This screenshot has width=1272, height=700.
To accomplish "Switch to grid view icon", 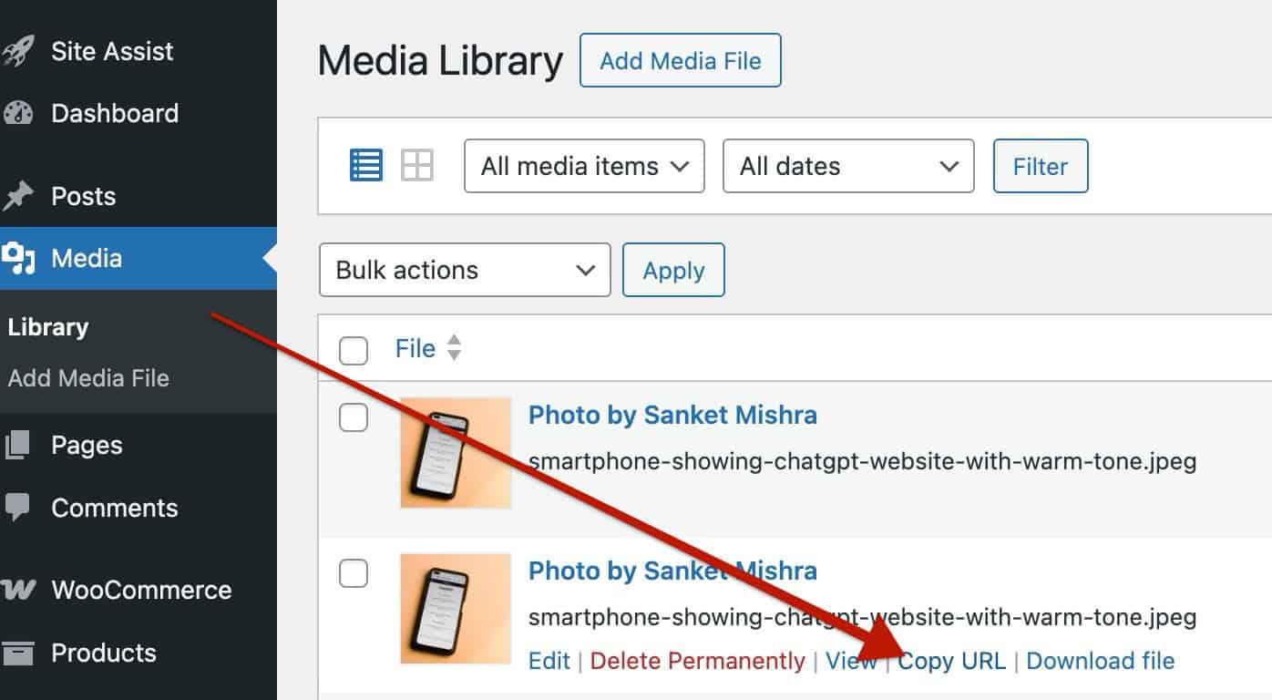I will [x=417, y=166].
